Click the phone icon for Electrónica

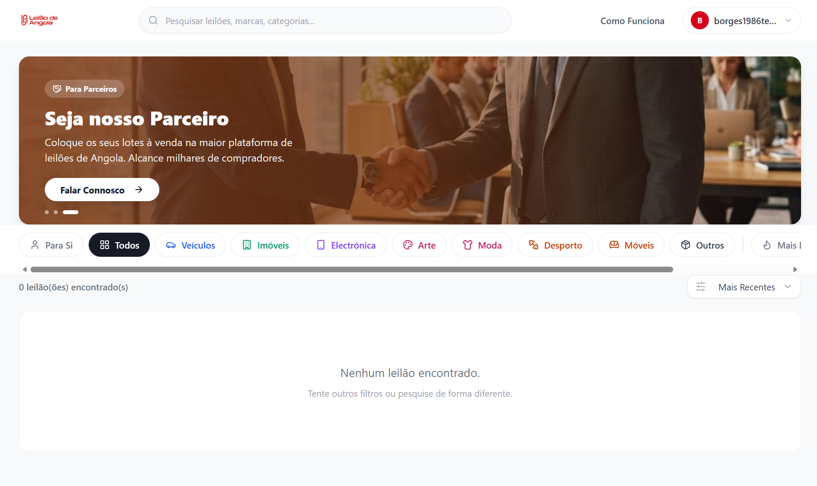click(321, 245)
